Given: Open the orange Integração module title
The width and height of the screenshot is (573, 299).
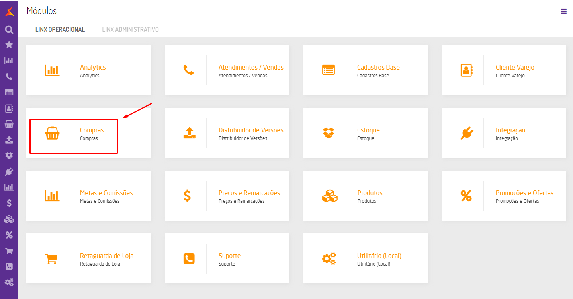Looking at the screenshot, I should click(510, 130).
